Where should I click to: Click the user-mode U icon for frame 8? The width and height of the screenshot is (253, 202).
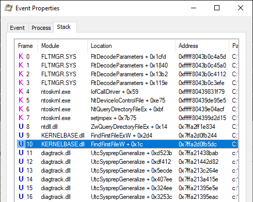click(21, 126)
